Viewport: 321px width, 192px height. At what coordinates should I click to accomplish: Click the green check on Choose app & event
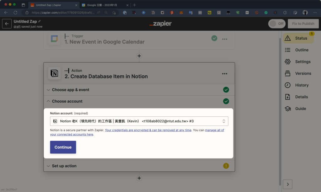point(226,90)
